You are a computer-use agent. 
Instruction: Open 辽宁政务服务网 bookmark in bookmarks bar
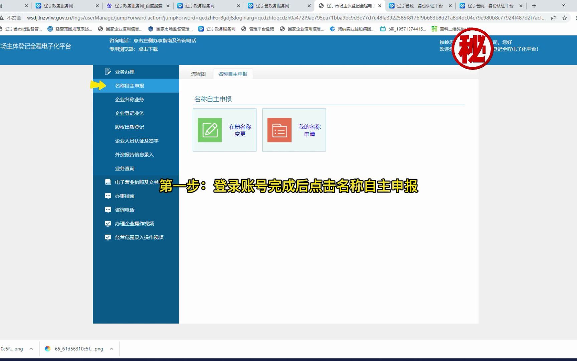coord(217,29)
